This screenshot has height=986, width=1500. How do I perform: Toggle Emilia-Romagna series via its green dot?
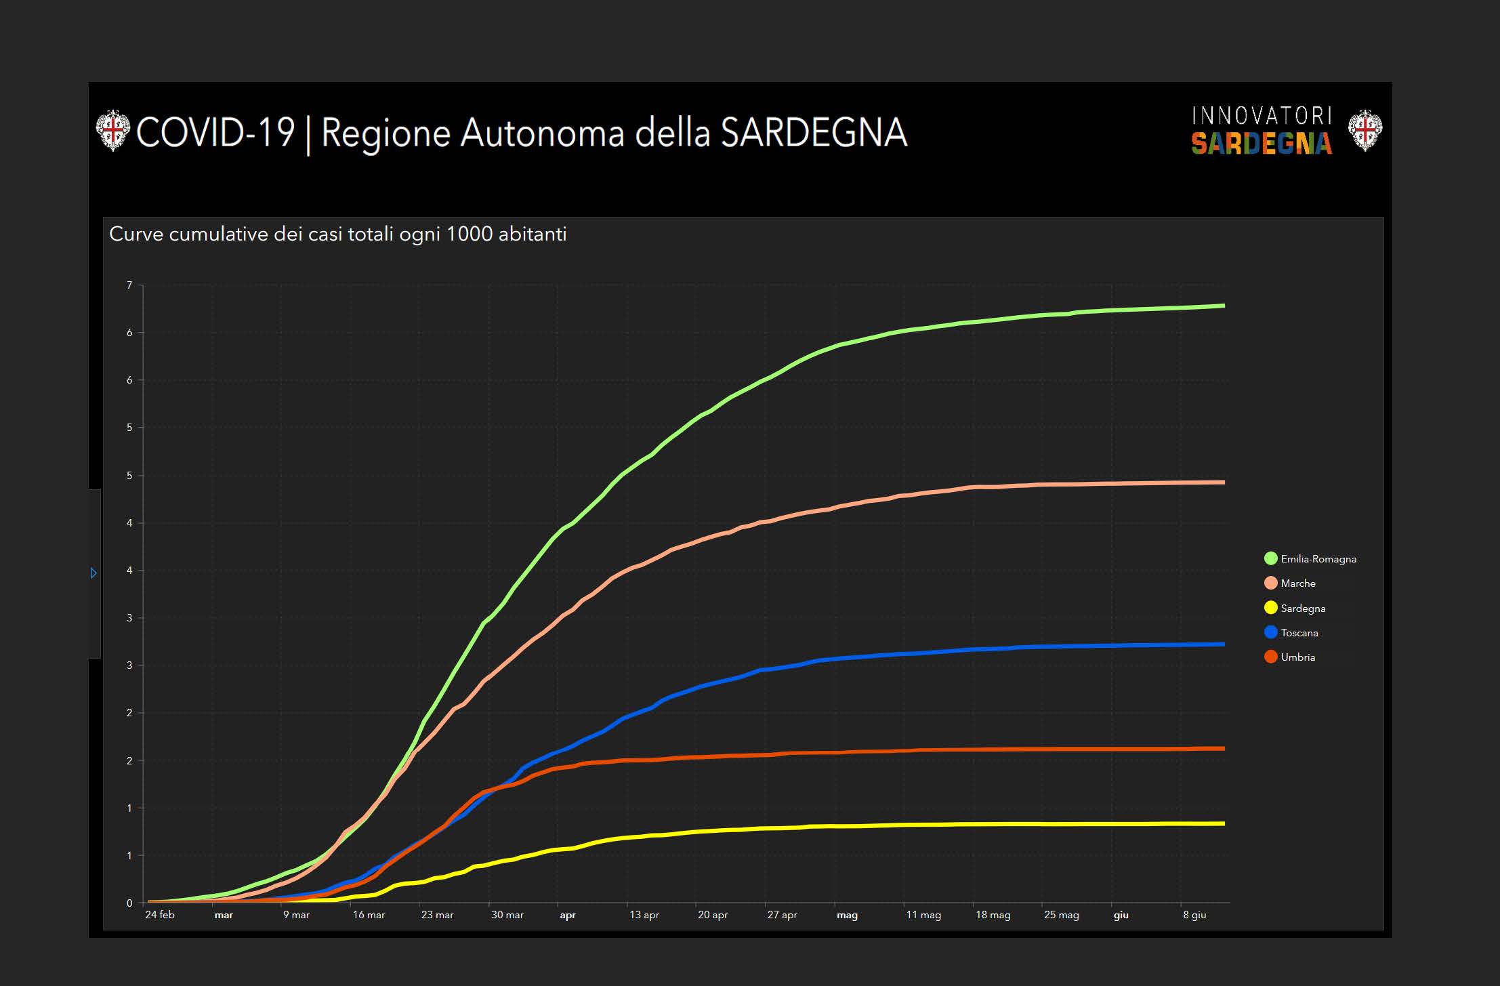click(1270, 558)
